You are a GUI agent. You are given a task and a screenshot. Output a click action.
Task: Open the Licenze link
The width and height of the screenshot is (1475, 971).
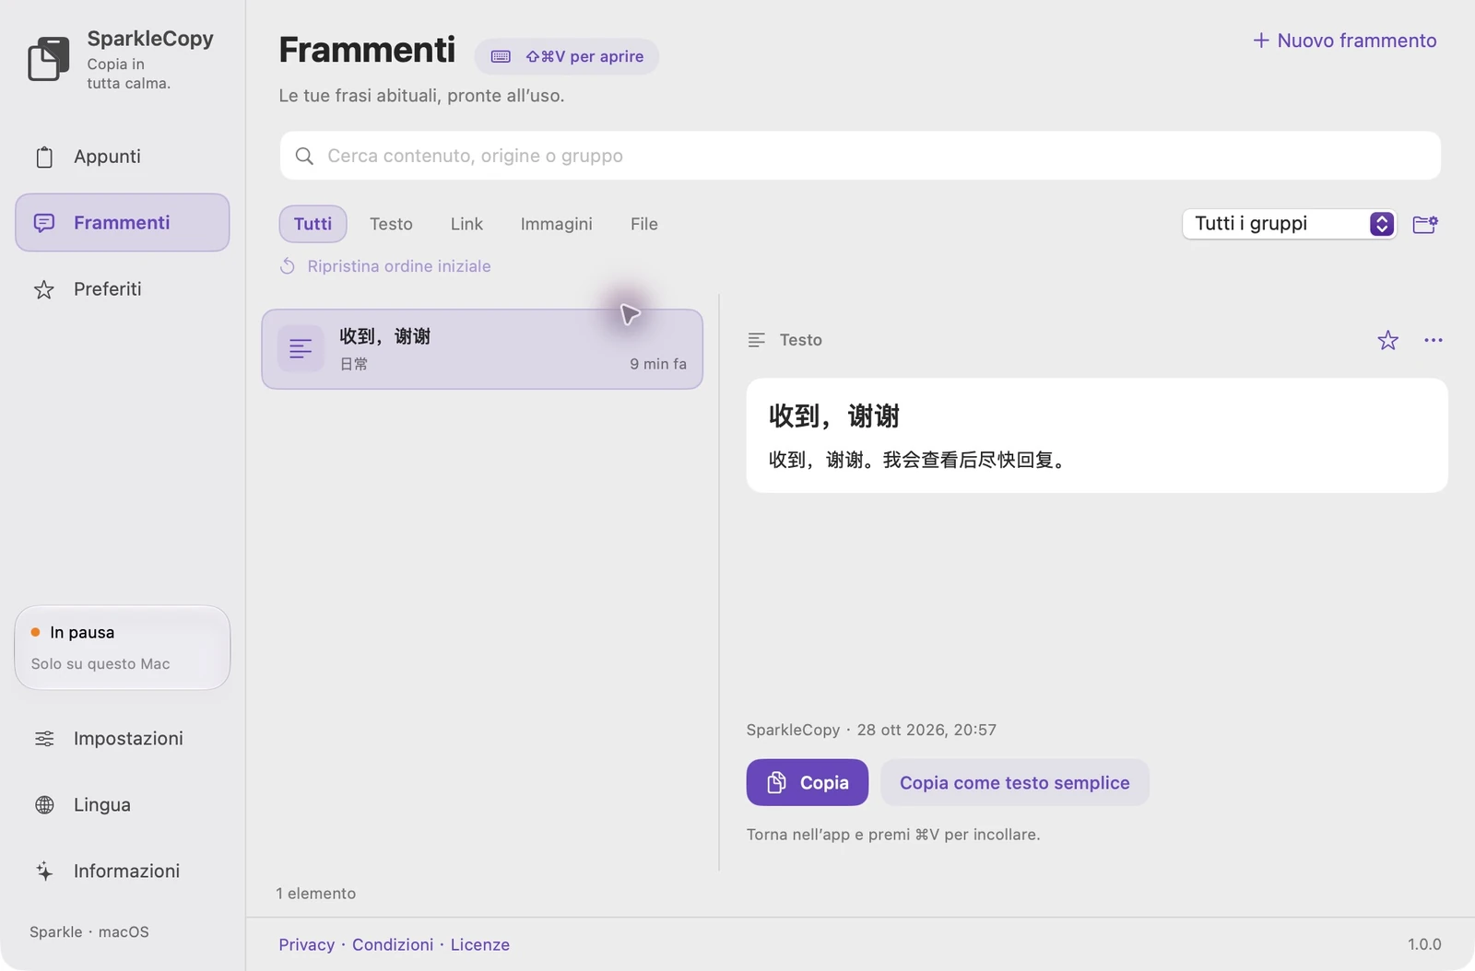pos(480,944)
